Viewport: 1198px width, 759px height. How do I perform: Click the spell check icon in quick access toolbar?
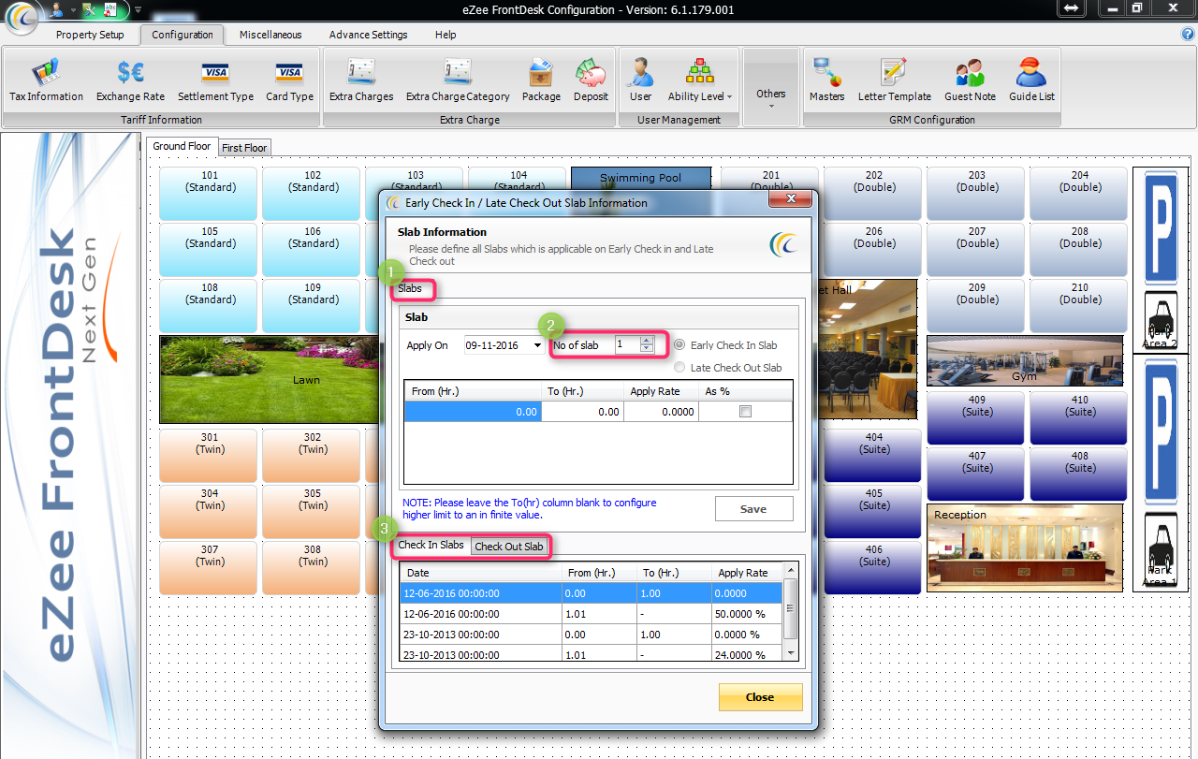[111, 8]
